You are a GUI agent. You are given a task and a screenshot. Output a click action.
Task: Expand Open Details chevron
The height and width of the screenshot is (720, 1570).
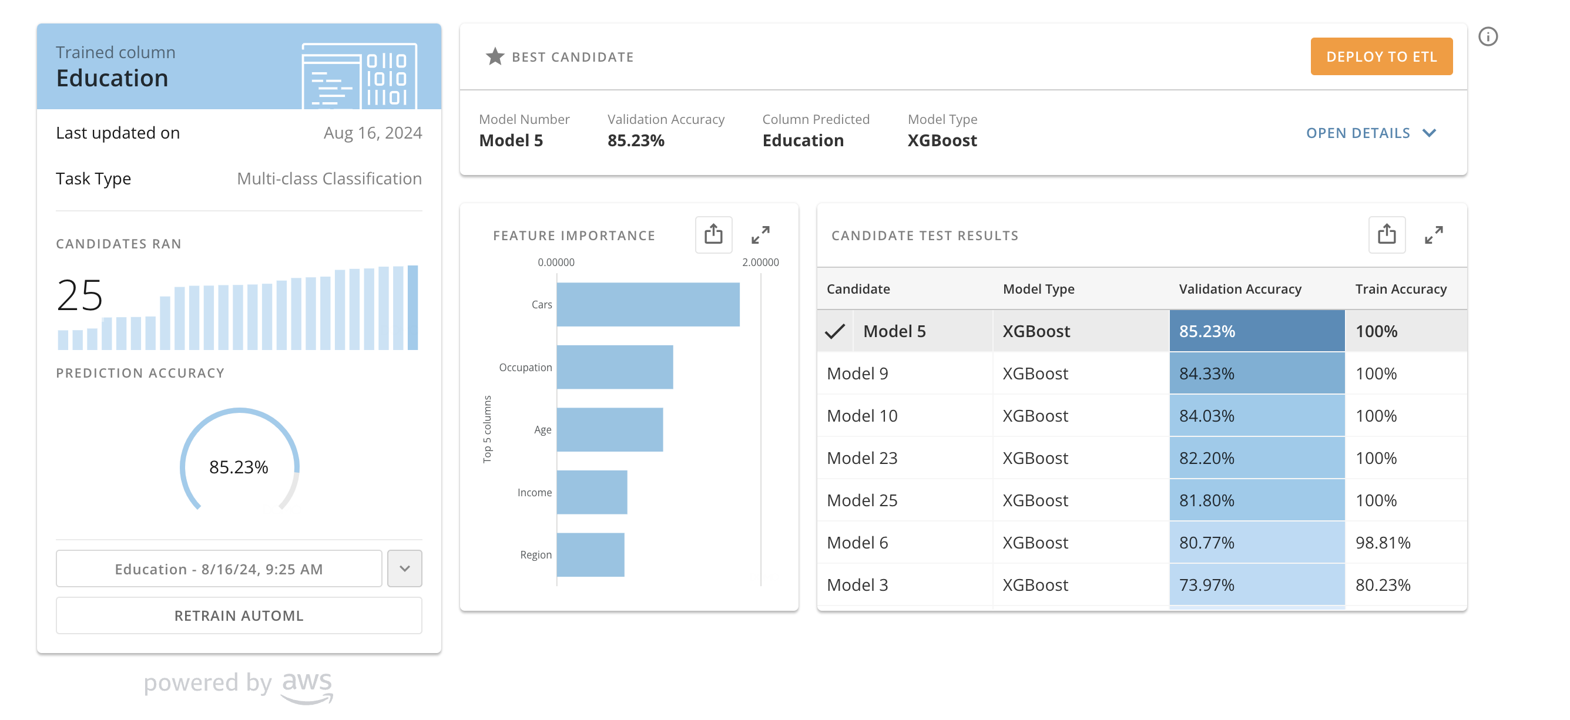click(1429, 133)
